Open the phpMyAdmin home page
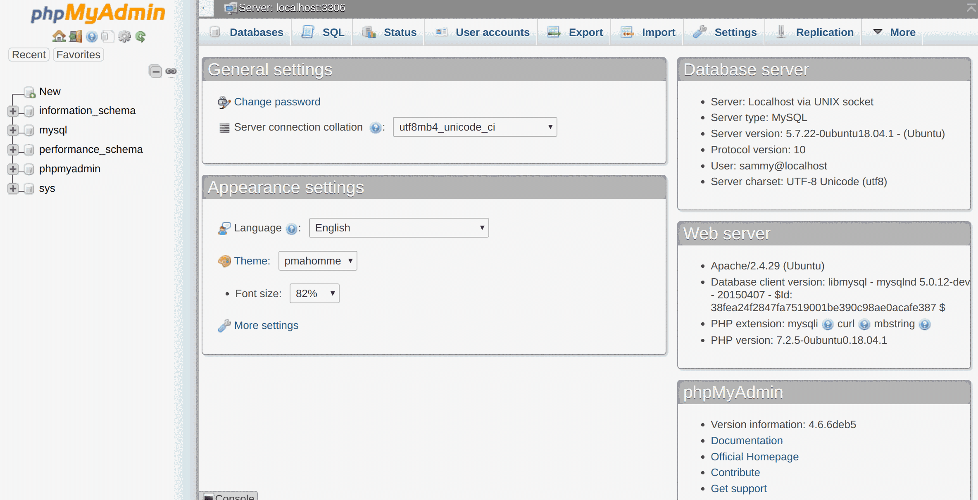The width and height of the screenshot is (978, 500). (58, 36)
